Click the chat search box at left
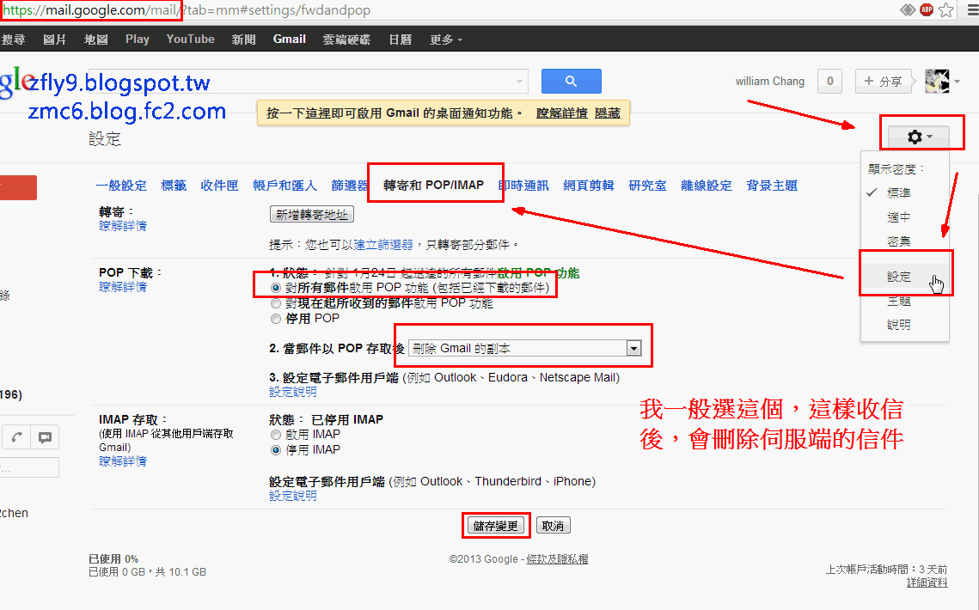This screenshot has height=610, width=979. pos(29,467)
